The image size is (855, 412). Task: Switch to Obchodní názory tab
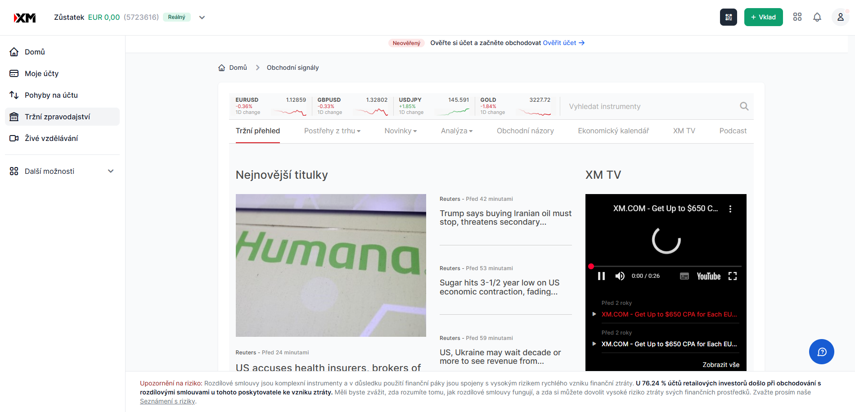click(525, 131)
